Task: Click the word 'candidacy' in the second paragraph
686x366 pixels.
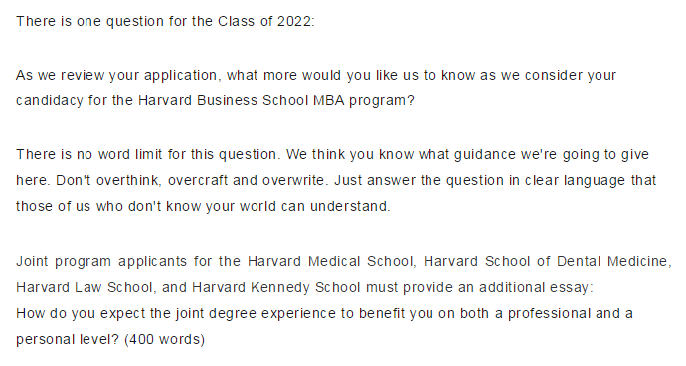Action: (50, 101)
